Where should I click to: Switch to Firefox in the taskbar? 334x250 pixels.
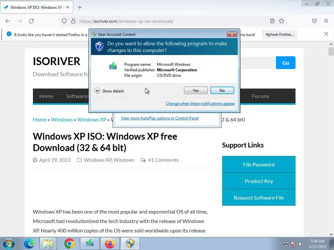coord(110,243)
